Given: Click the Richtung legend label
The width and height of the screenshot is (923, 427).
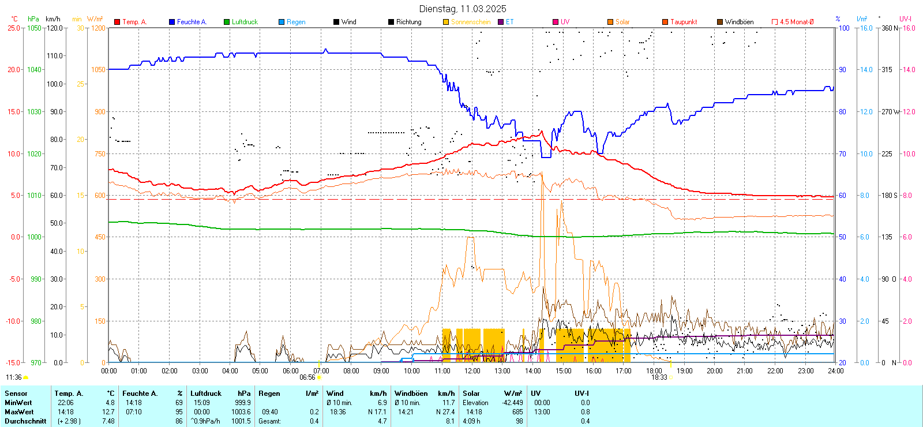Looking at the screenshot, I should click(408, 22).
